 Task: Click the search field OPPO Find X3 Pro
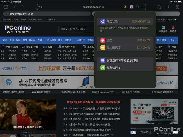[x=77, y=29]
